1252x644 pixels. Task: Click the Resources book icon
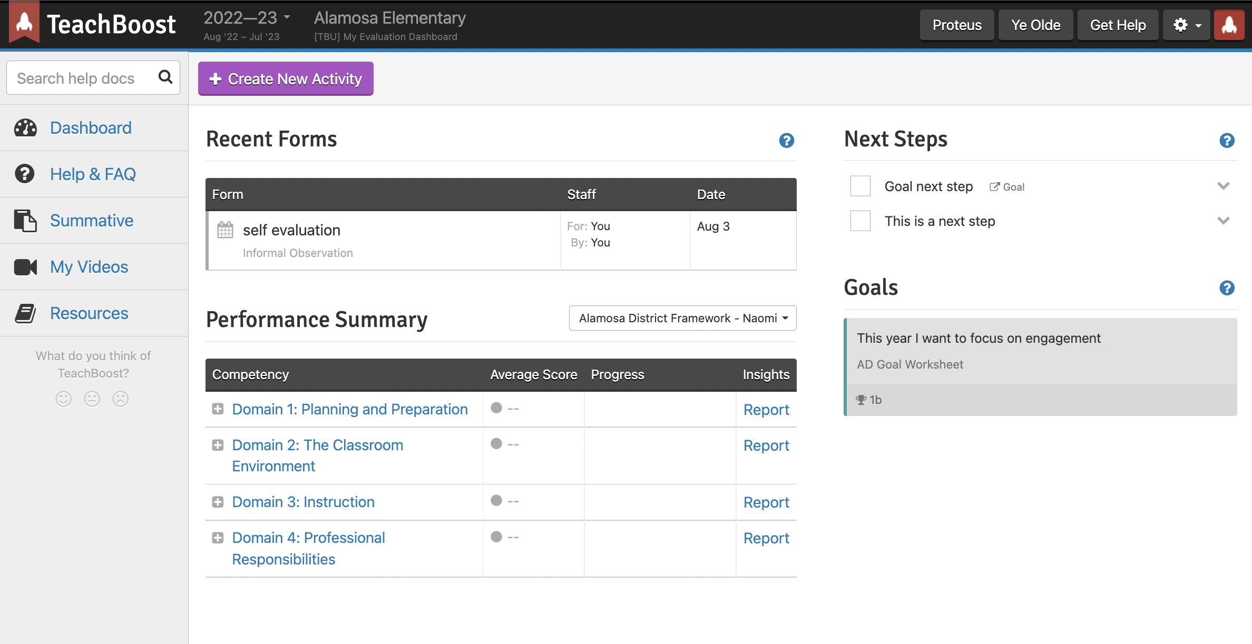(x=25, y=313)
